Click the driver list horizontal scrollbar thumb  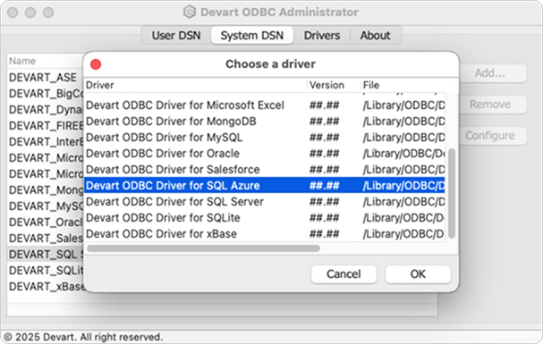(x=204, y=248)
